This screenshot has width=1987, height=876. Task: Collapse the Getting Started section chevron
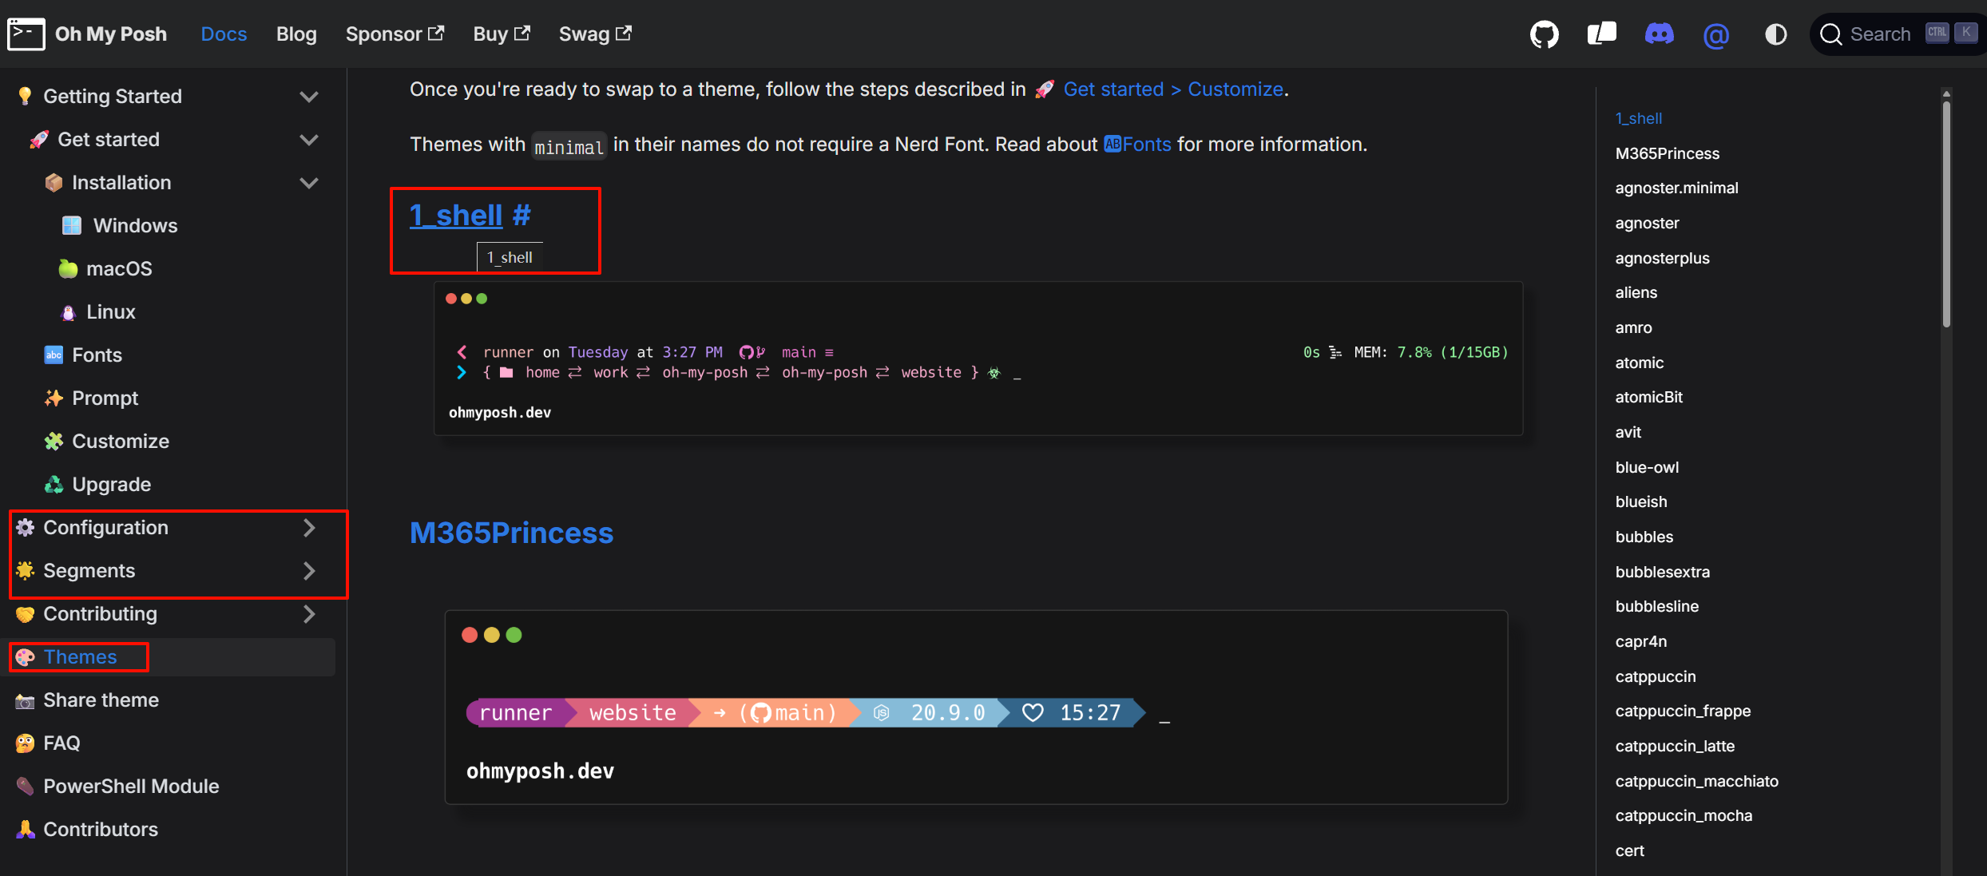tap(309, 97)
